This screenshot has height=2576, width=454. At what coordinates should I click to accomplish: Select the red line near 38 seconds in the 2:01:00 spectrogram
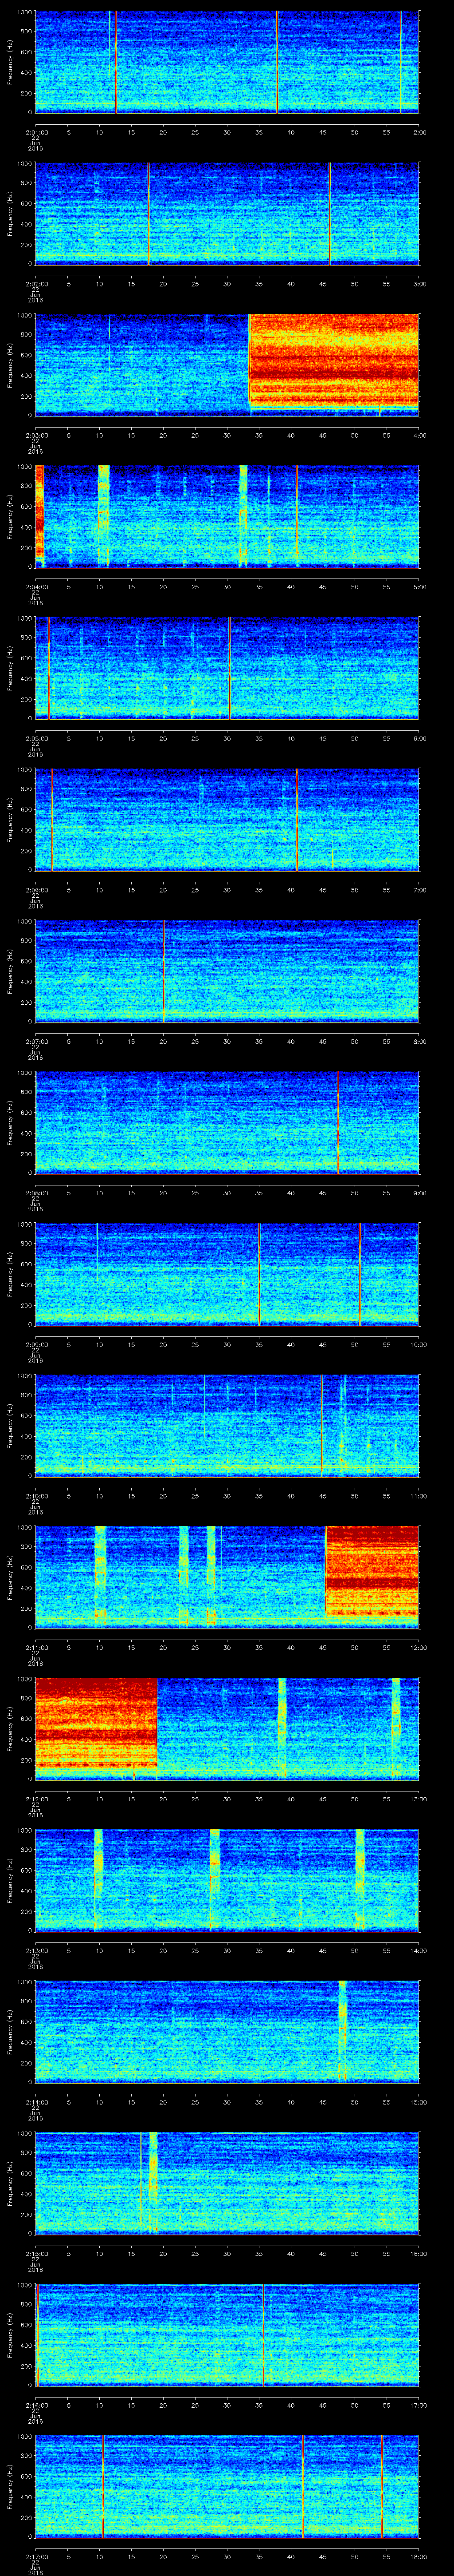coord(278,62)
